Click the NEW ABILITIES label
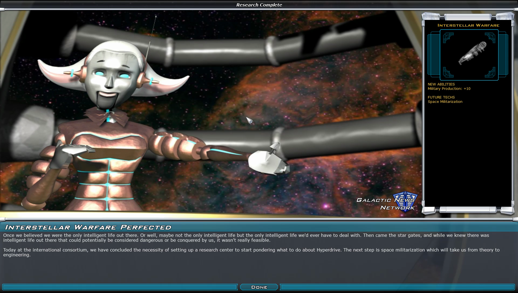The image size is (518, 293). coord(441,84)
